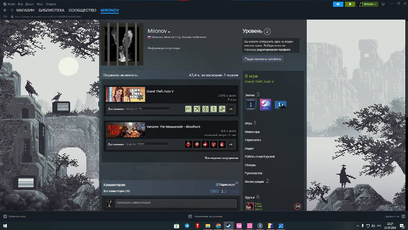
Task: Open the purple Steam 2022 badge
Action: [x=265, y=104]
